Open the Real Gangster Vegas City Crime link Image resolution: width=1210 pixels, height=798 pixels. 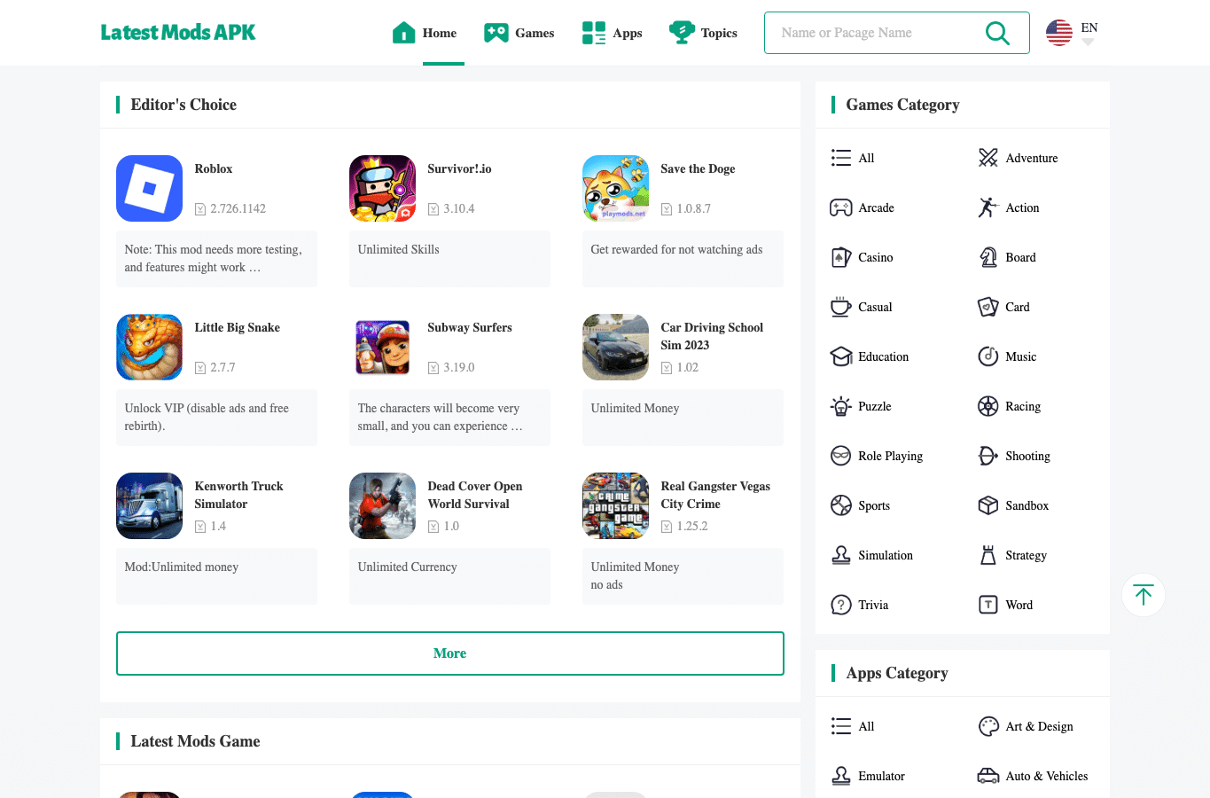click(715, 495)
